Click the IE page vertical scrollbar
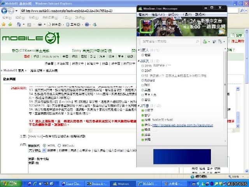Screen dimensions: 249x187 coord(247,101)
